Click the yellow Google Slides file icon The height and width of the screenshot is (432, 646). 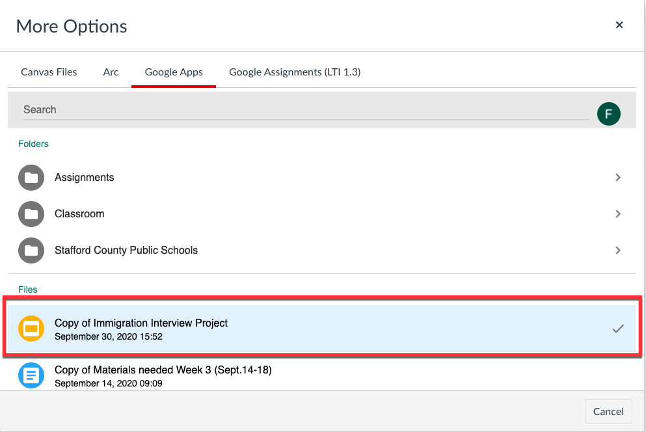(31, 329)
